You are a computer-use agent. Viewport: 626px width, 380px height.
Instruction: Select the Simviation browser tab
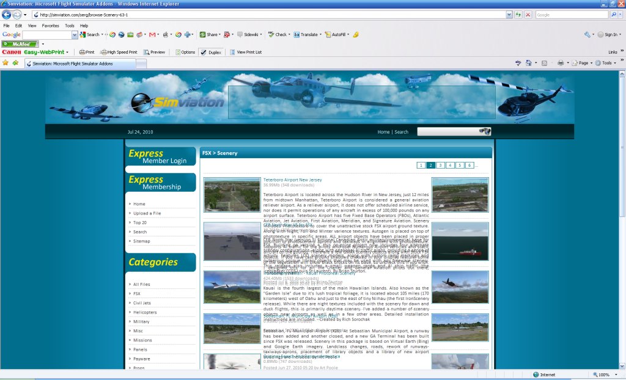[80, 64]
